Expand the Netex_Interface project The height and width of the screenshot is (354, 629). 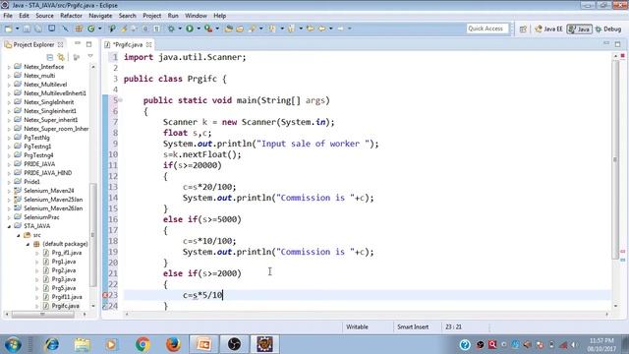coord(9,67)
